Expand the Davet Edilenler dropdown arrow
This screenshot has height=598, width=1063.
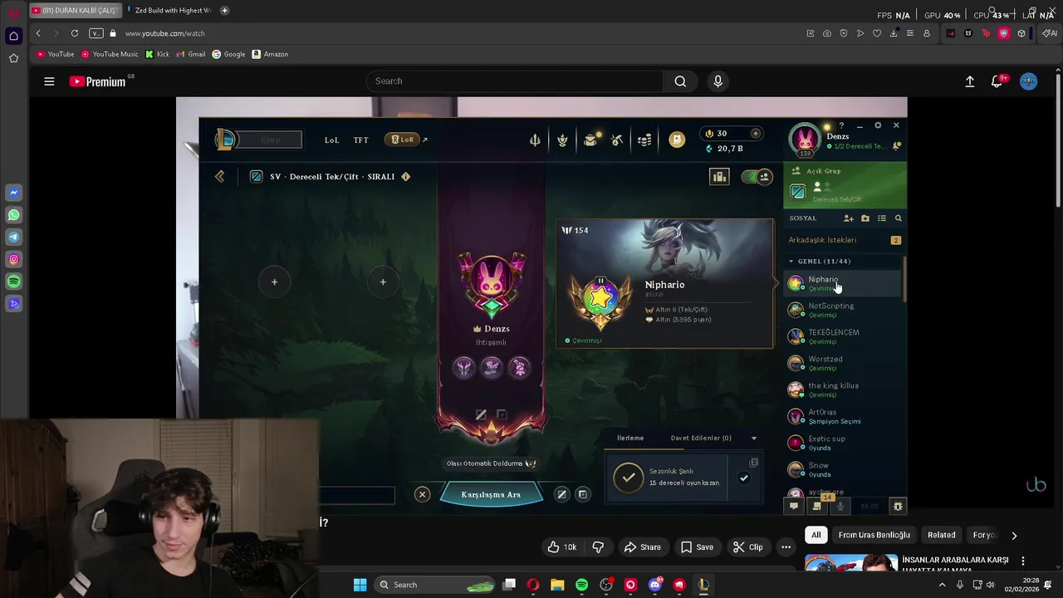point(754,439)
